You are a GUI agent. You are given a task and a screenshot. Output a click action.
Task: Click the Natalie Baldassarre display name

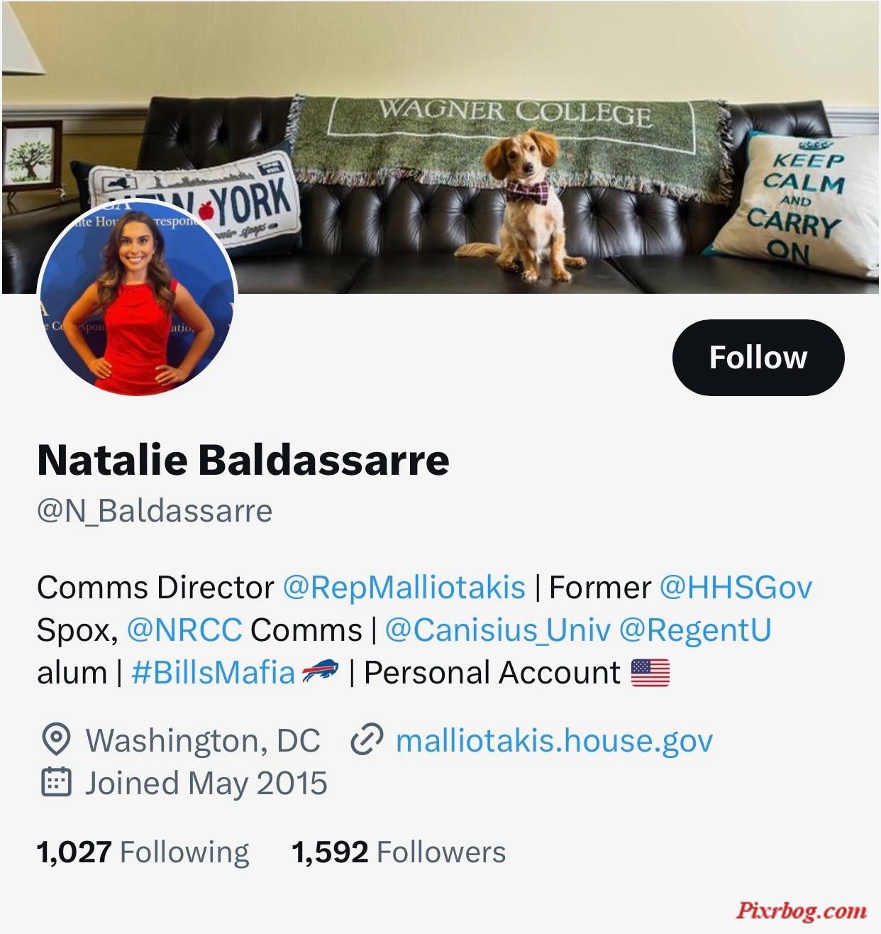[x=243, y=459]
